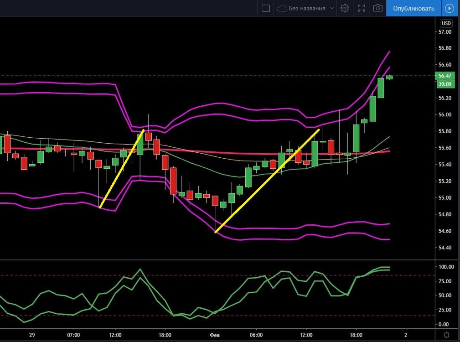
Task: Click the 57.00 price scale label
Action: [445, 31]
